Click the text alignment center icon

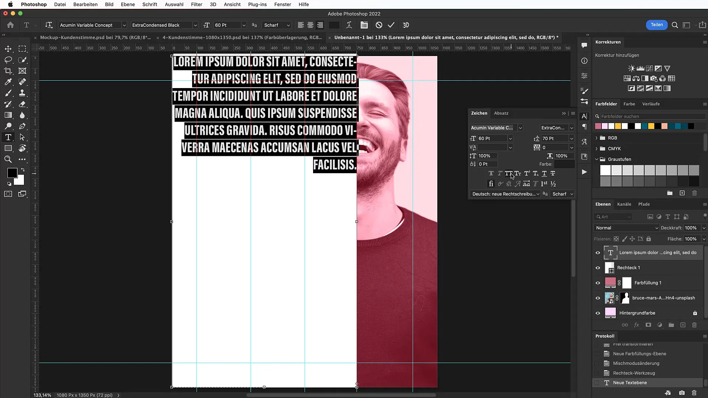[x=311, y=25]
